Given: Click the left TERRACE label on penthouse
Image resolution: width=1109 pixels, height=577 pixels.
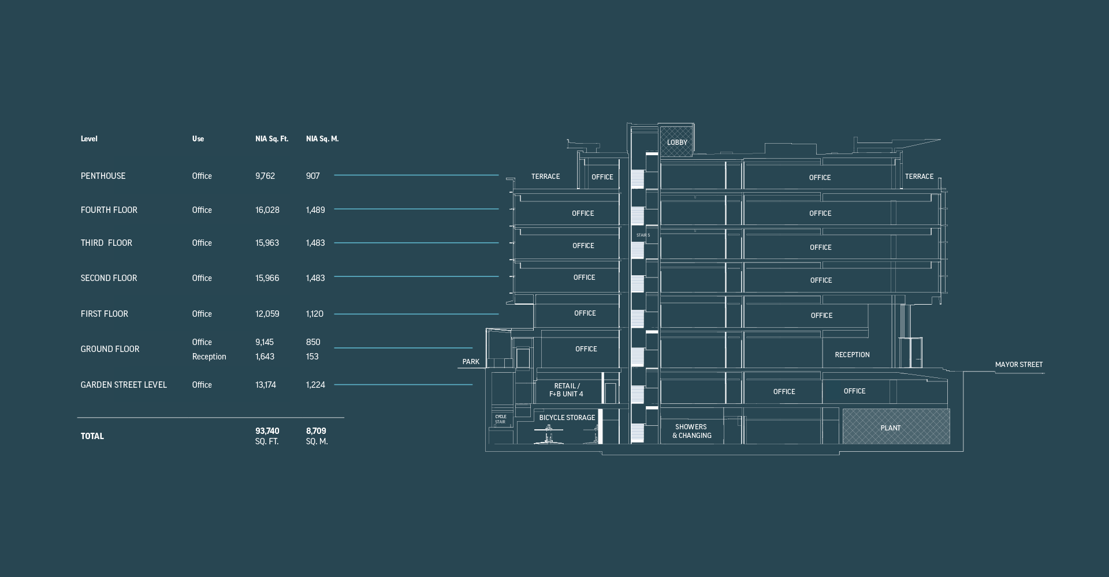Looking at the screenshot, I should tap(545, 177).
